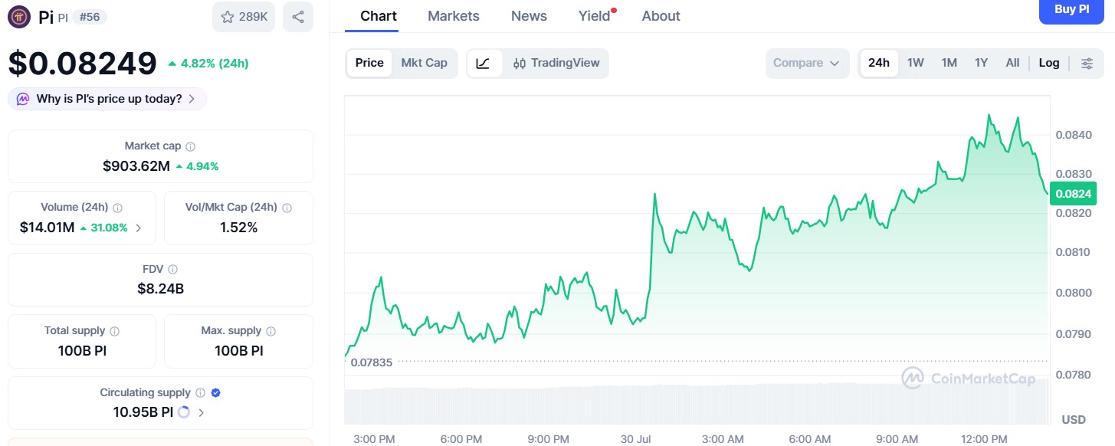Expand Circulating supply details chevron
This screenshot has height=446, width=1115.
click(202, 412)
